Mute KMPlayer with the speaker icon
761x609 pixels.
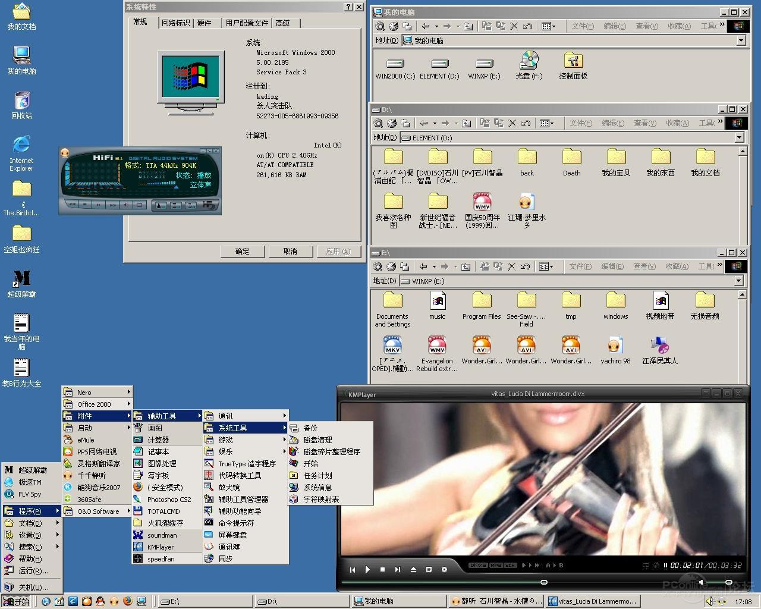(702, 582)
